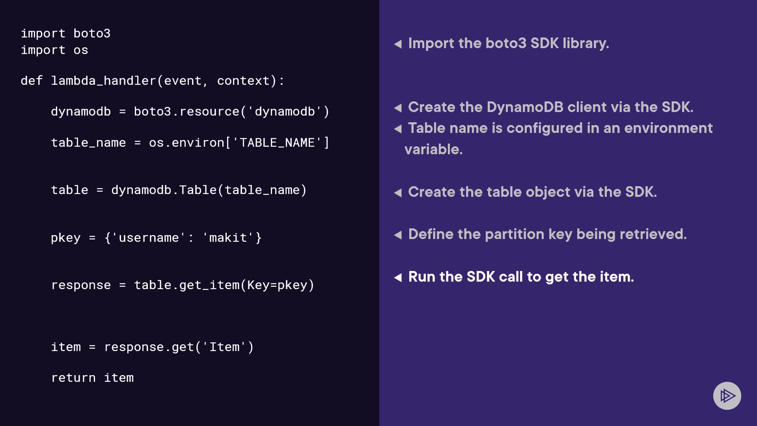The width and height of the screenshot is (757, 426).
Task: Click the dynamodb.Table(table_name) code line
Action: point(179,190)
